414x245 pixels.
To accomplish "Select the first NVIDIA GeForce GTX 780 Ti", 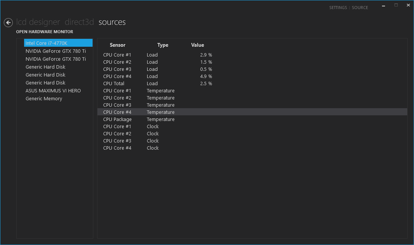I will pos(58,51).
